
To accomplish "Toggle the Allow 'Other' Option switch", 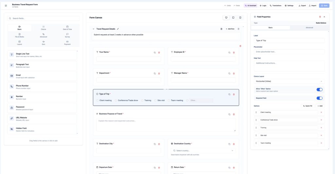I will click(319, 89).
